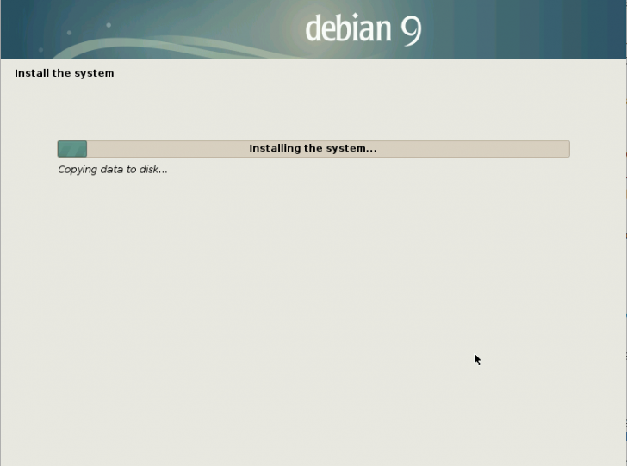Click the Installing the system progress bar
Screen dimensions: 627x466
pos(313,149)
